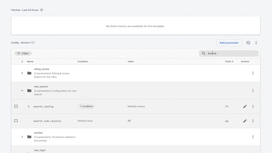Edit the search_config parameter pencil icon
This screenshot has height=153, width=272.
[x=245, y=107]
